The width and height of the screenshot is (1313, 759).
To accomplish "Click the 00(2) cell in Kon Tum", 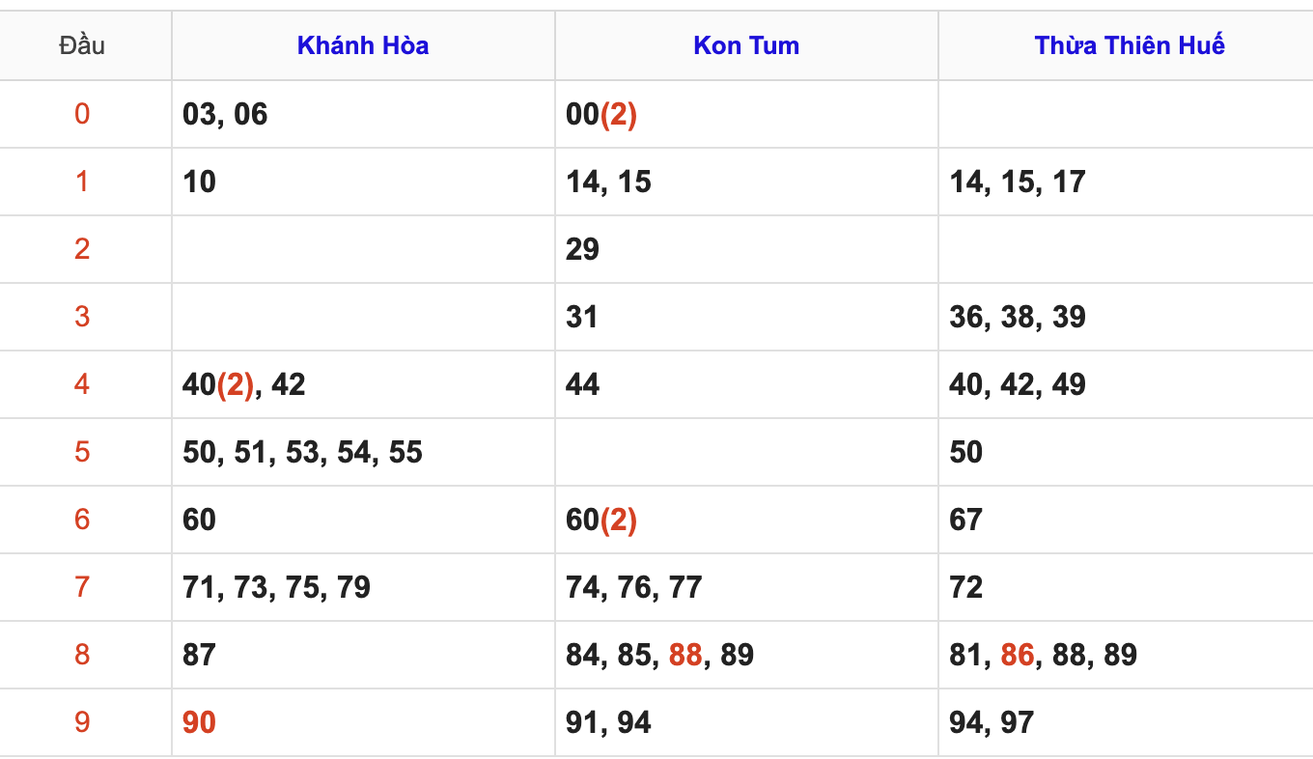I will (601, 114).
